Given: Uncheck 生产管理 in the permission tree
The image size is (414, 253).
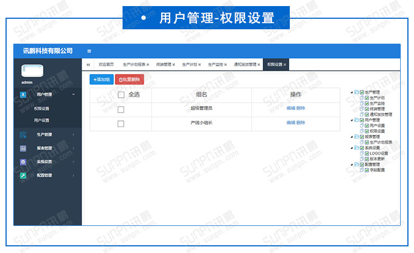Looking at the screenshot, I should (x=362, y=92).
